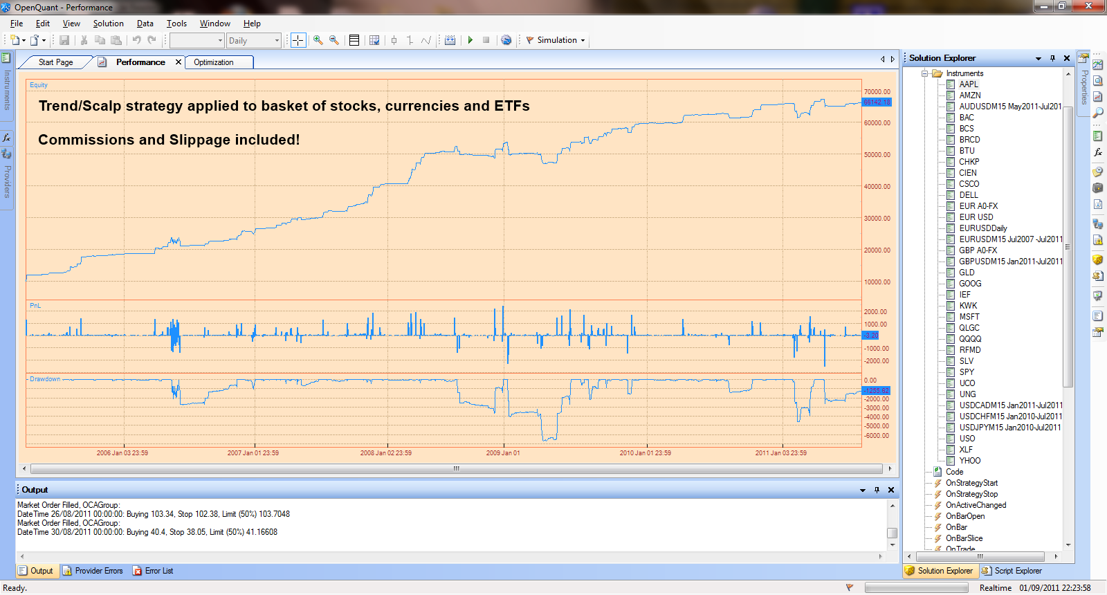Viewport: 1107px width, 595px height.
Task: Switch to the Script Explorer tab
Action: [1012, 571]
